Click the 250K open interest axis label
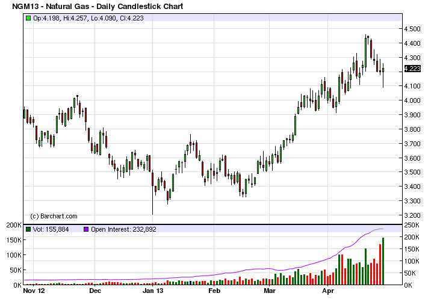 411,225
